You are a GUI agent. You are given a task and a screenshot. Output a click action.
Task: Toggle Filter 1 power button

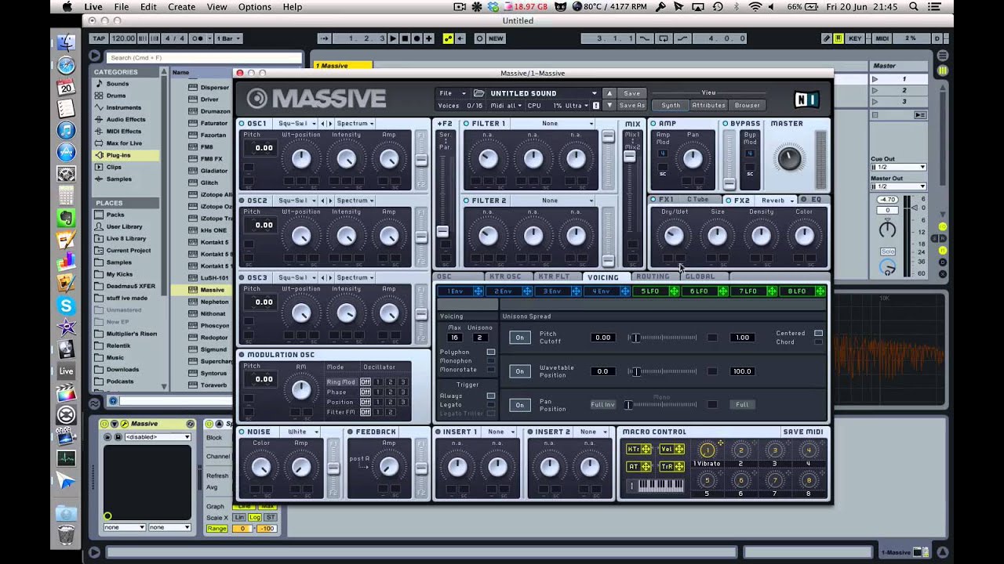(x=466, y=123)
